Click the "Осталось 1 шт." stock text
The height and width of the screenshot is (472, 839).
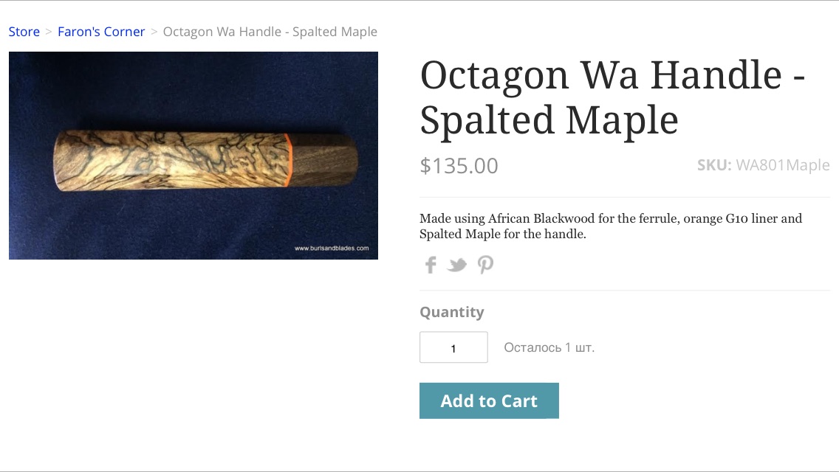(x=549, y=347)
